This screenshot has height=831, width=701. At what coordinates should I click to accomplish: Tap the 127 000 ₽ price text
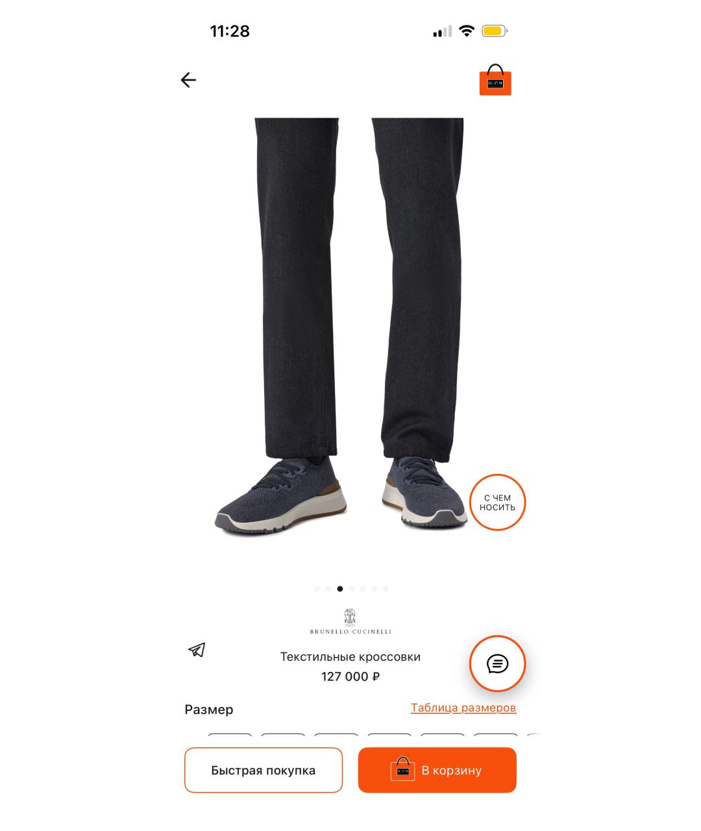pos(350,676)
